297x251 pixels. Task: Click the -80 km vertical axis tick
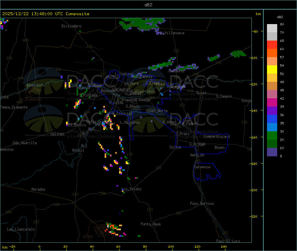coord(255,31)
